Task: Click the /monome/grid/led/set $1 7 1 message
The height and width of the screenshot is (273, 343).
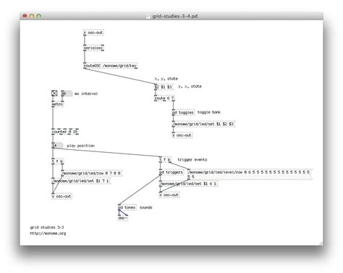Action: 81,181
